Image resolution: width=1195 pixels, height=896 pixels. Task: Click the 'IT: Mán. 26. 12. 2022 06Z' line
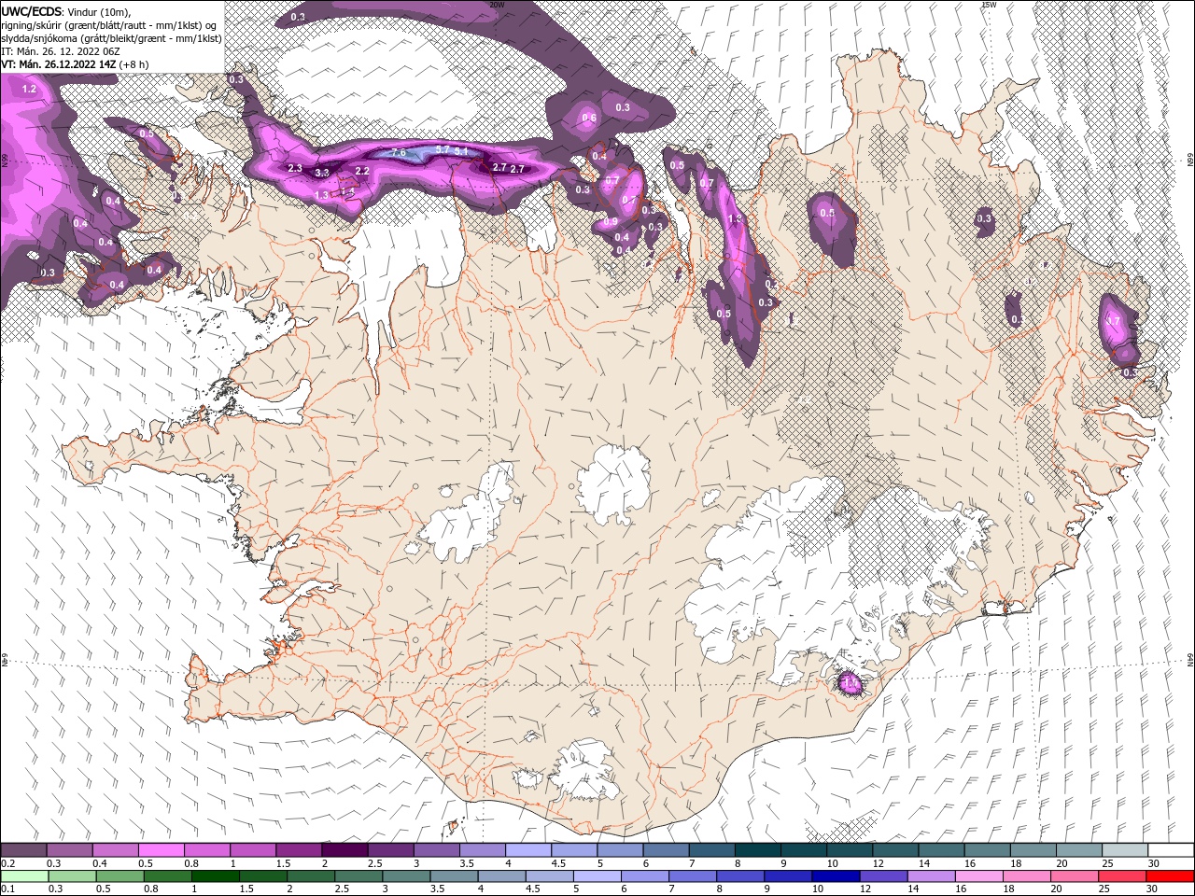click(x=59, y=51)
